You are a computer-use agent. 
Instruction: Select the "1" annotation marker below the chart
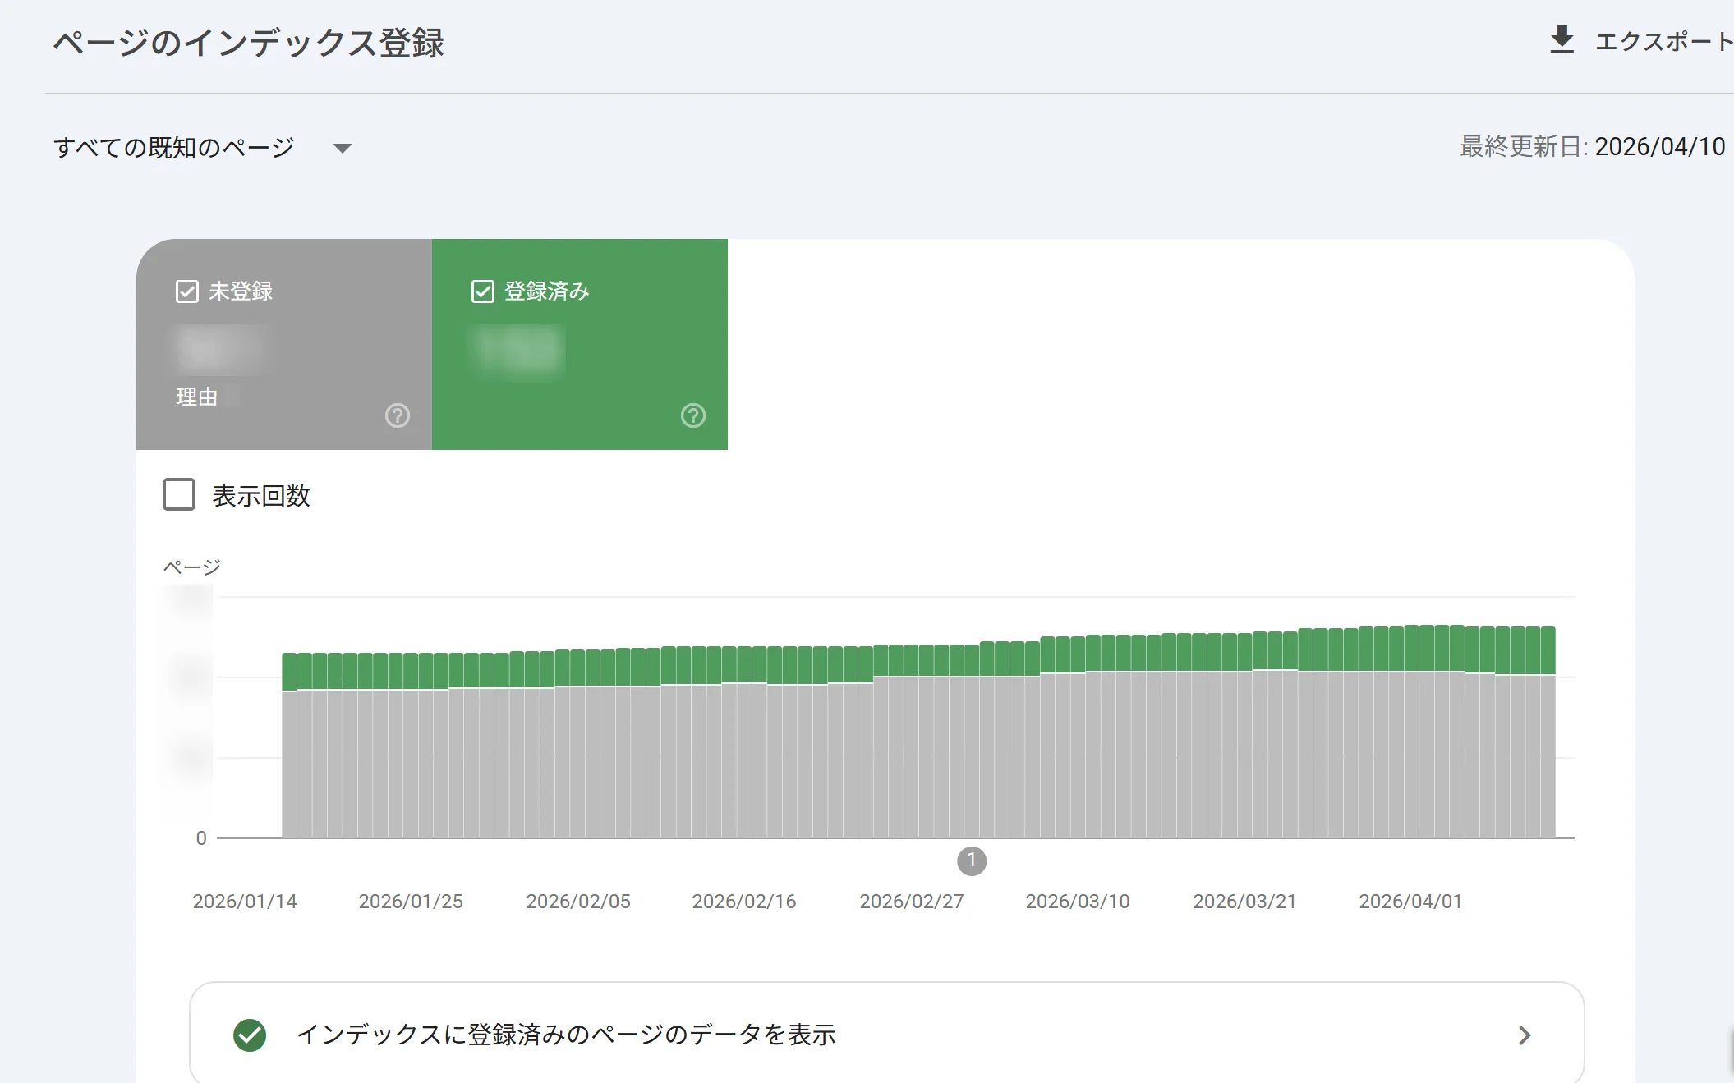click(x=972, y=861)
